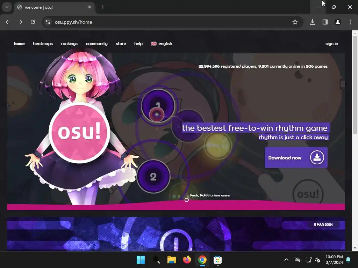The image size is (358, 268).
Task: Open the beatmaps menu
Action: tap(43, 44)
